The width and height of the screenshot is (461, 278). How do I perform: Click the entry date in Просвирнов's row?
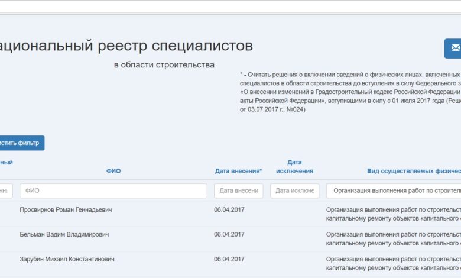[x=229, y=210]
